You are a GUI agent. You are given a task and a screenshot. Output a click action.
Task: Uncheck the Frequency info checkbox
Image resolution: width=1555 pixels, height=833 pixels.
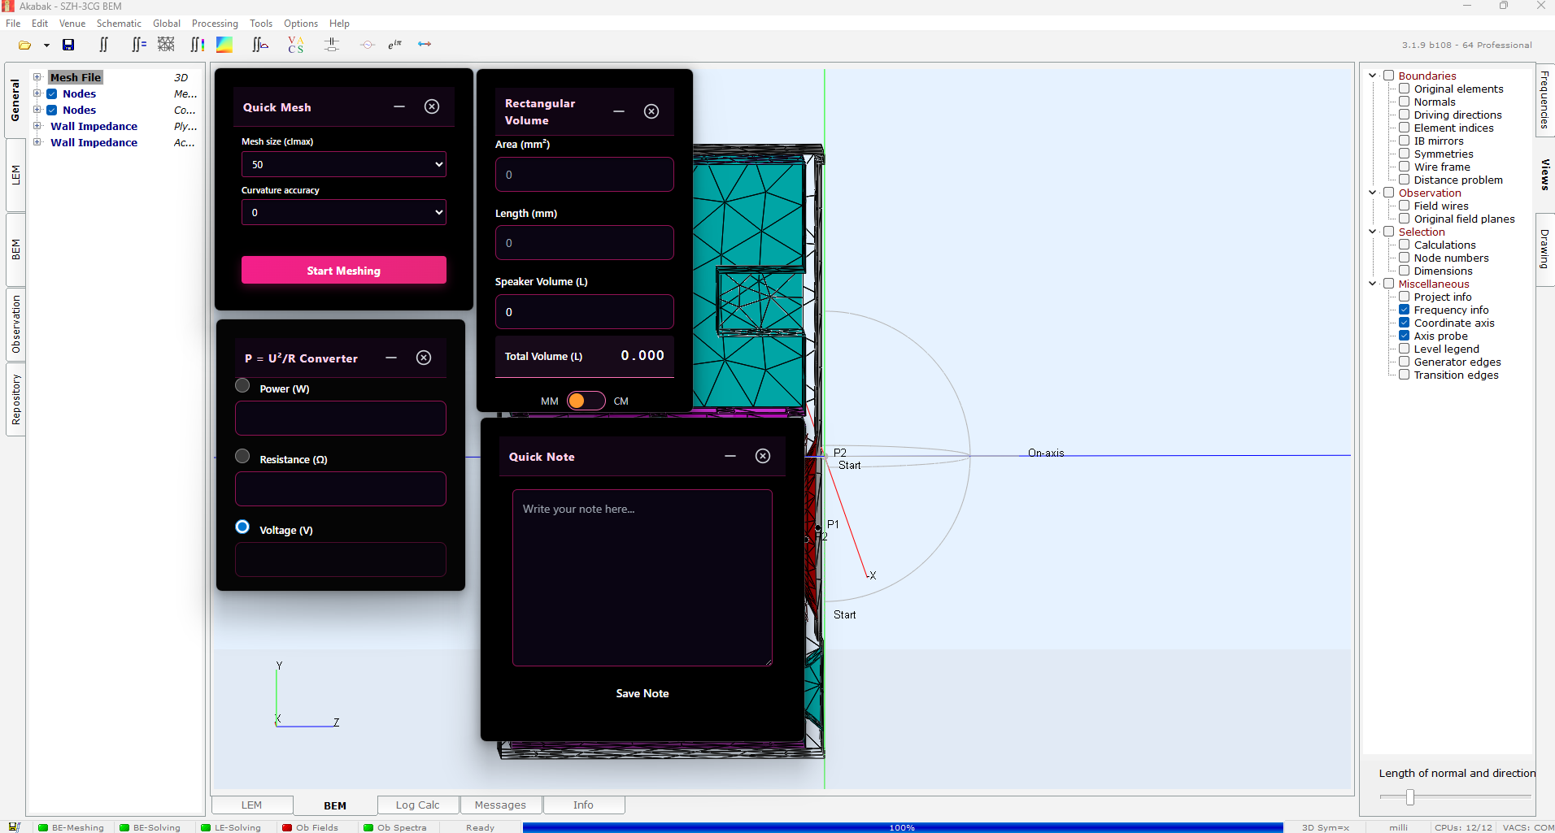tap(1404, 310)
